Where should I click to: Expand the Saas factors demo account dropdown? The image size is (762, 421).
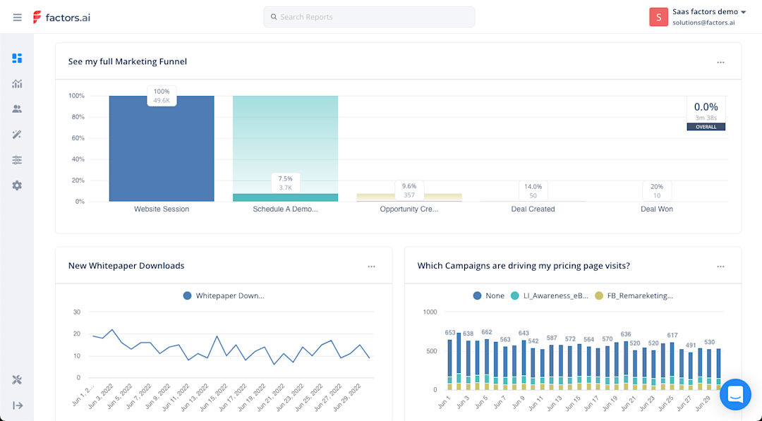click(x=698, y=17)
